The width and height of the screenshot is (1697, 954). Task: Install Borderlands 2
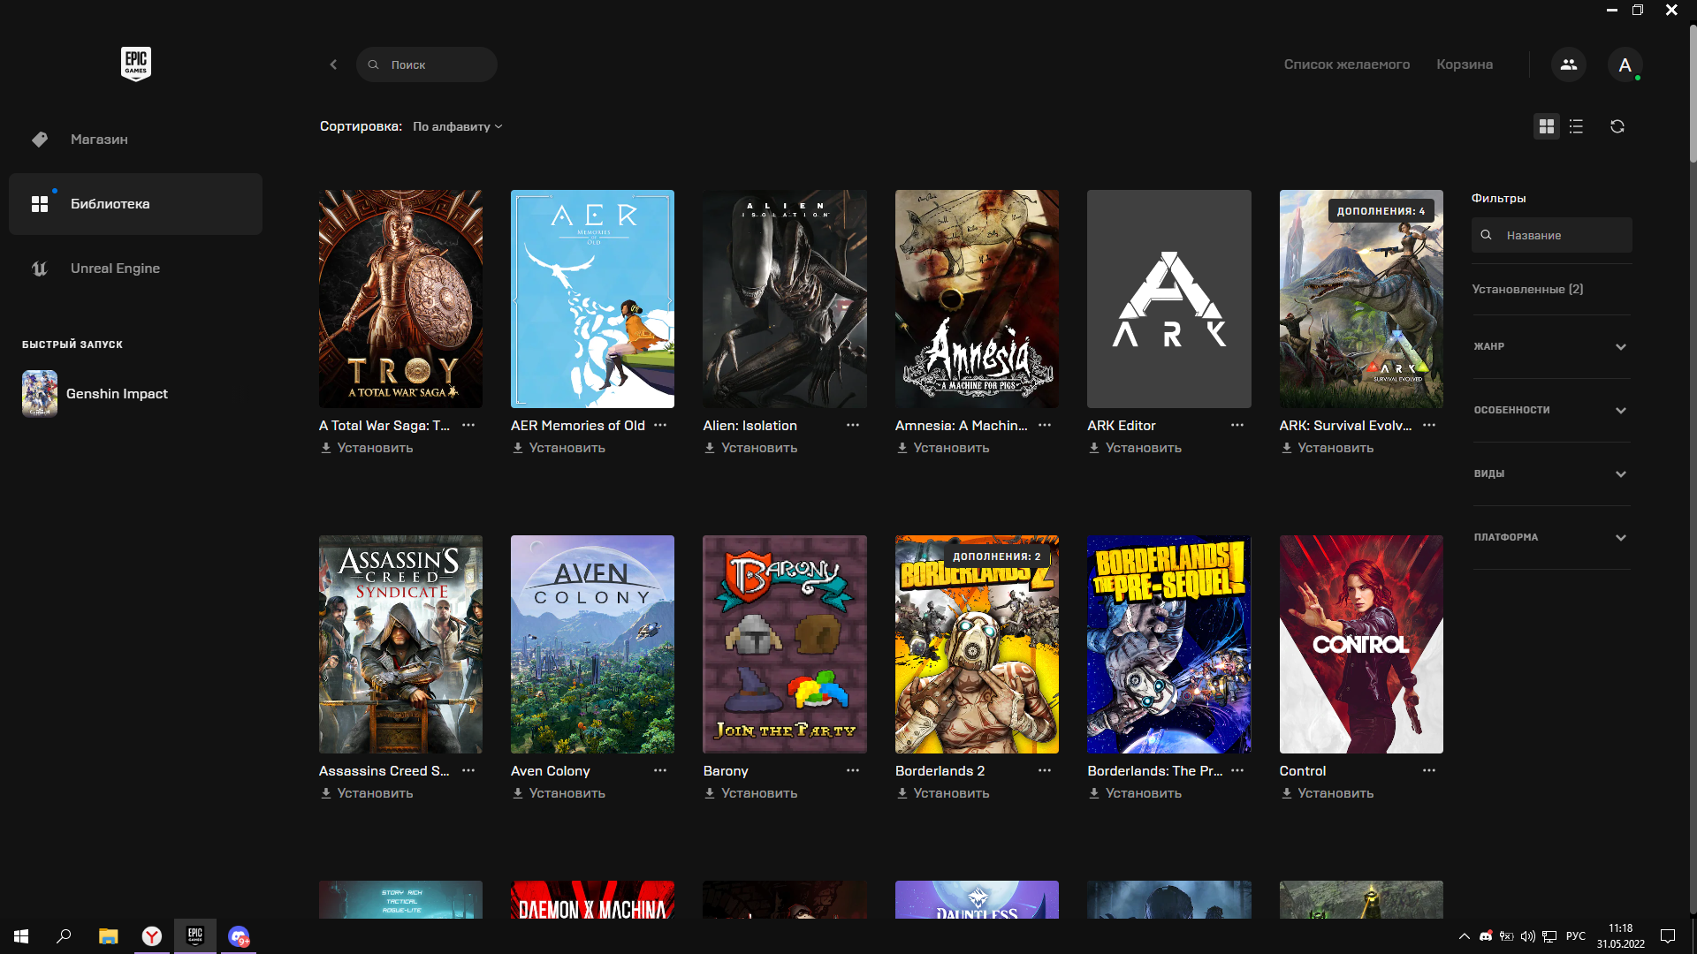tap(943, 793)
